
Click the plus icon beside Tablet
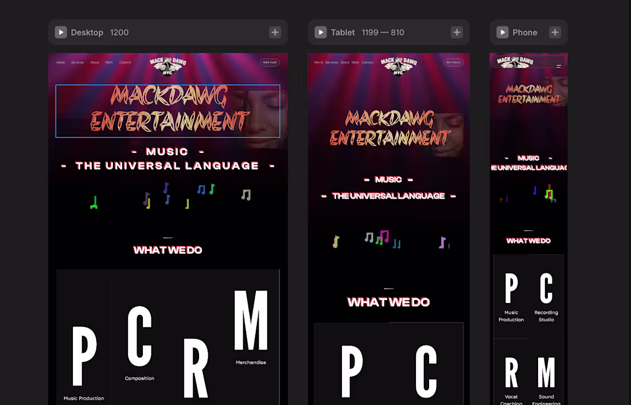click(x=457, y=32)
